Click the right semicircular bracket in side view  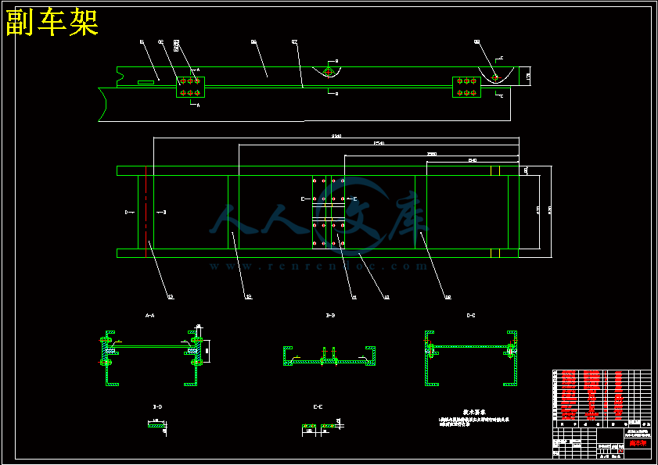494,73
